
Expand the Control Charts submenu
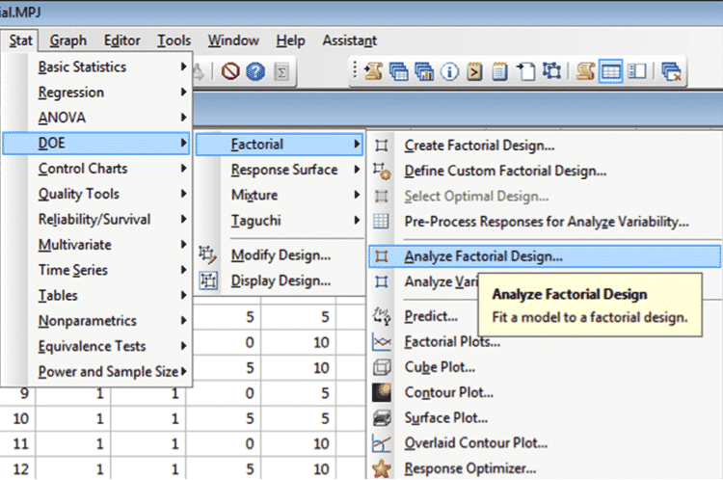click(x=96, y=169)
